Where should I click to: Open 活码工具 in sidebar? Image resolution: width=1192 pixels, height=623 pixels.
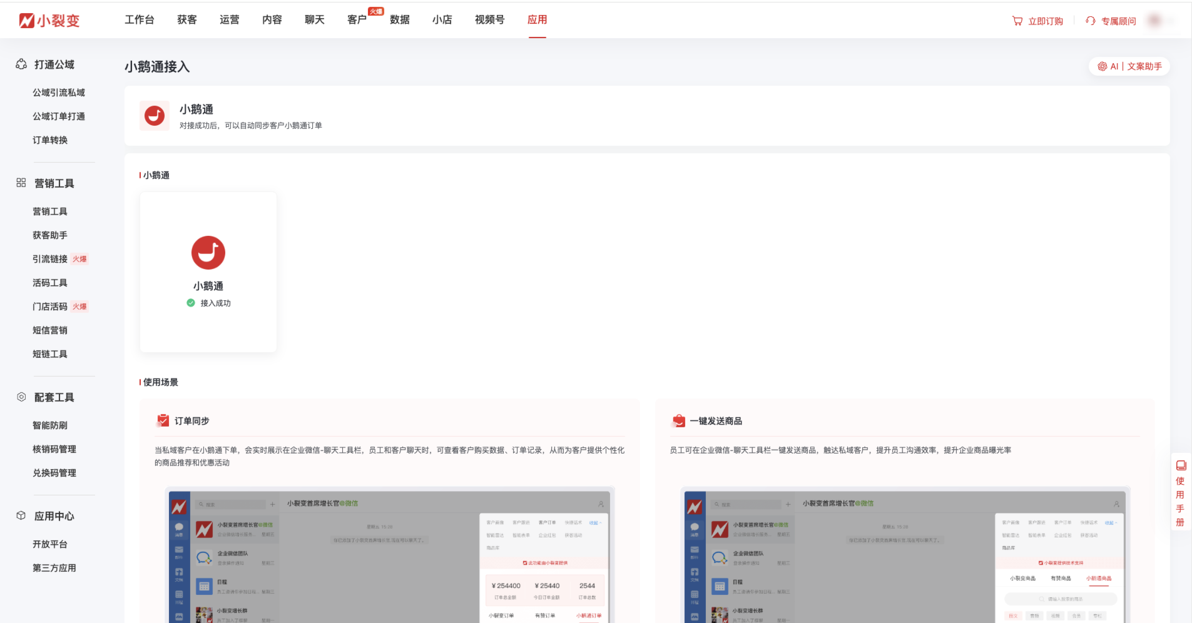[50, 283]
